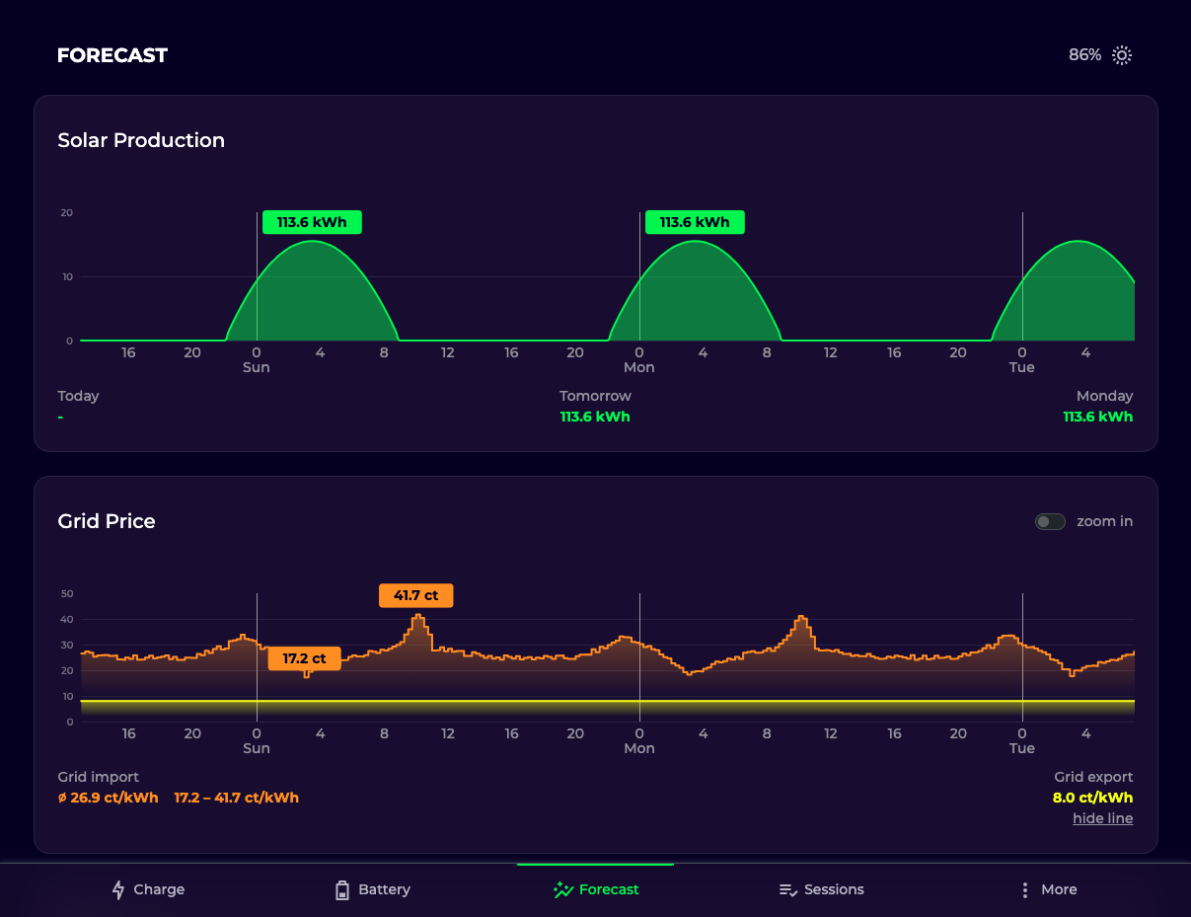The width and height of the screenshot is (1191, 917).
Task: Click the ø 26.9 ct/kWh average price
Action: click(x=109, y=798)
